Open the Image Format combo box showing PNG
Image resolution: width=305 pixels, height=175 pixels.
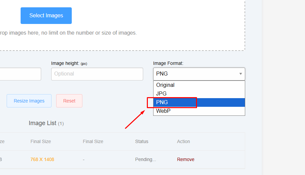[x=199, y=74]
